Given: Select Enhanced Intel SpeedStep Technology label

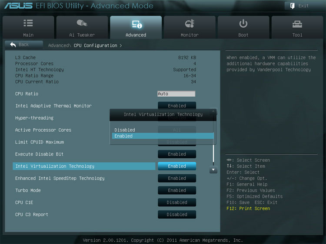Looking at the screenshot, I should 60,178.
